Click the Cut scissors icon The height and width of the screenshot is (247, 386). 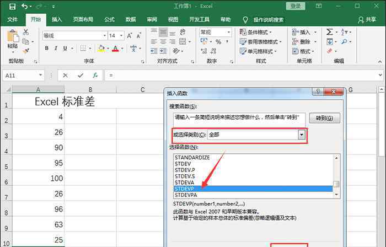click(x=26, y=32)
